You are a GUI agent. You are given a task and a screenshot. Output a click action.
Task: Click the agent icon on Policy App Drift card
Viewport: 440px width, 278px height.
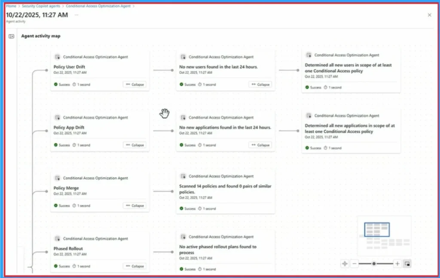coord(58,117)
